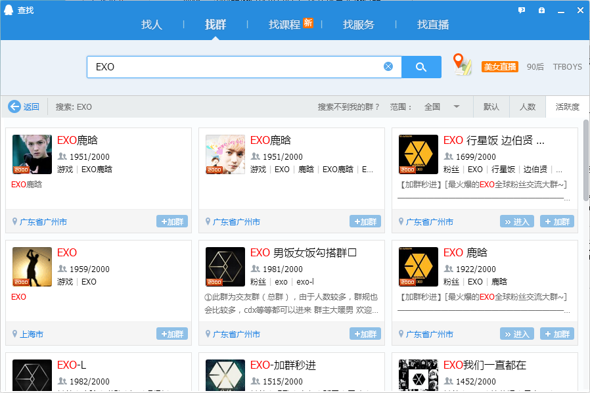Open the golfer silhouette EXO group avatar
Screen dimensions: 590x393
[x=32, y=267]
